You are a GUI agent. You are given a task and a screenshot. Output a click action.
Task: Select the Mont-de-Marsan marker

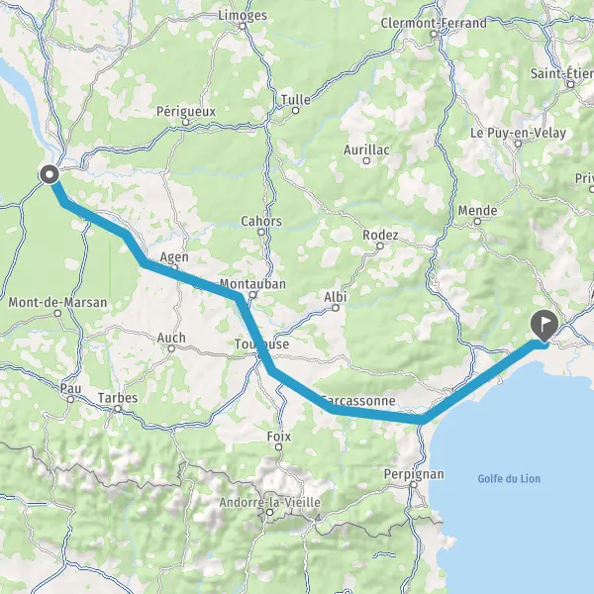click(57, 313)
